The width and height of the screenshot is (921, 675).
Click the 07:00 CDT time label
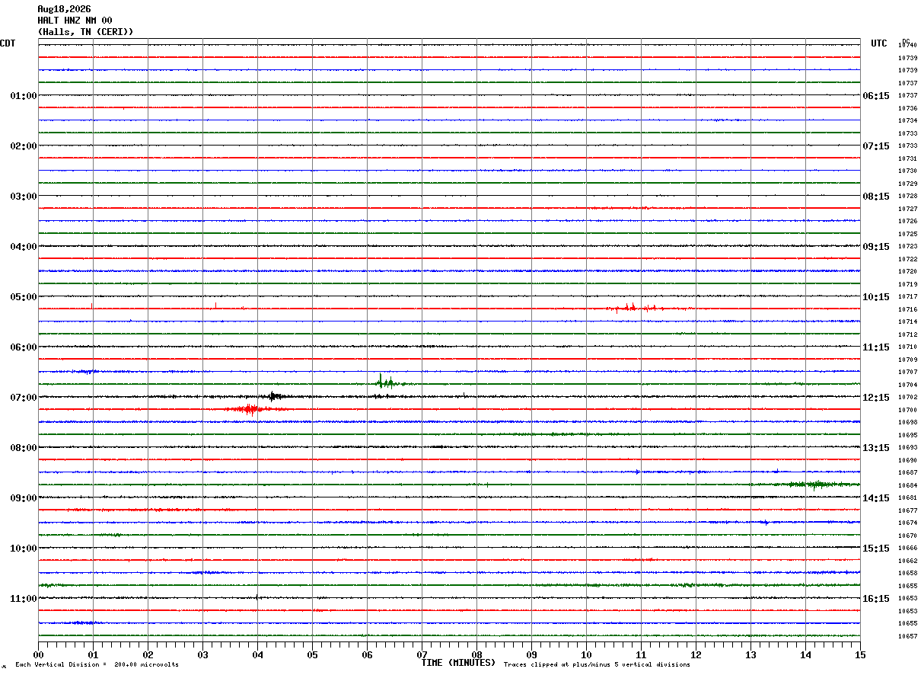tap(23, 398)
